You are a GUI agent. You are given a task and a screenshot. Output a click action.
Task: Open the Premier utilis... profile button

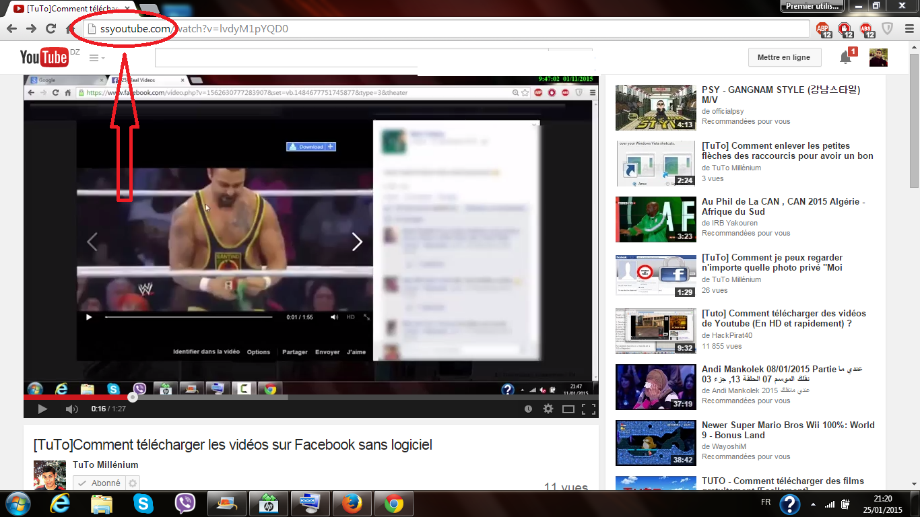(812, 5)
